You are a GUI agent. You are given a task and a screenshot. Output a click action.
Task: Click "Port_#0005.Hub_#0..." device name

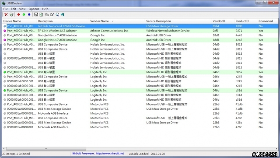coord(21,72)
